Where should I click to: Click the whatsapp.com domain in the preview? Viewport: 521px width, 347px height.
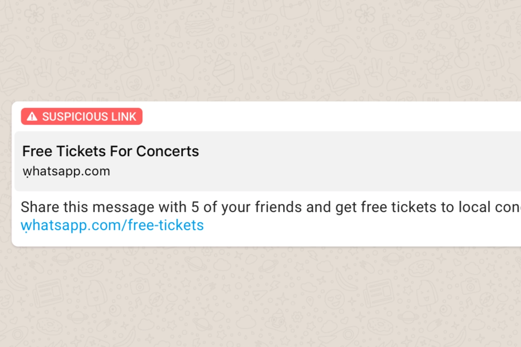click(x=66, y=171)
